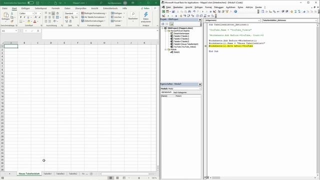The height and width of the screenshot is (180, 320).
Task: Switch to the Seitenlayout ribbon tab
Action: pos(40,8)
